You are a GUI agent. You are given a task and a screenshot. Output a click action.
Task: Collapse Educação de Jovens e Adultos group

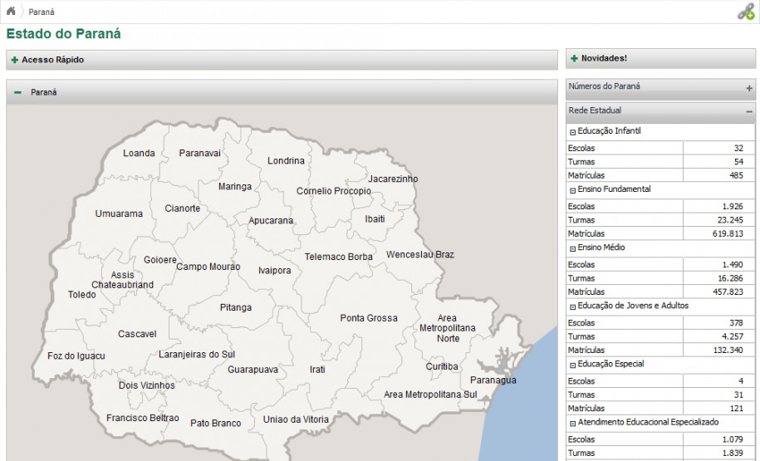point(572,307)
